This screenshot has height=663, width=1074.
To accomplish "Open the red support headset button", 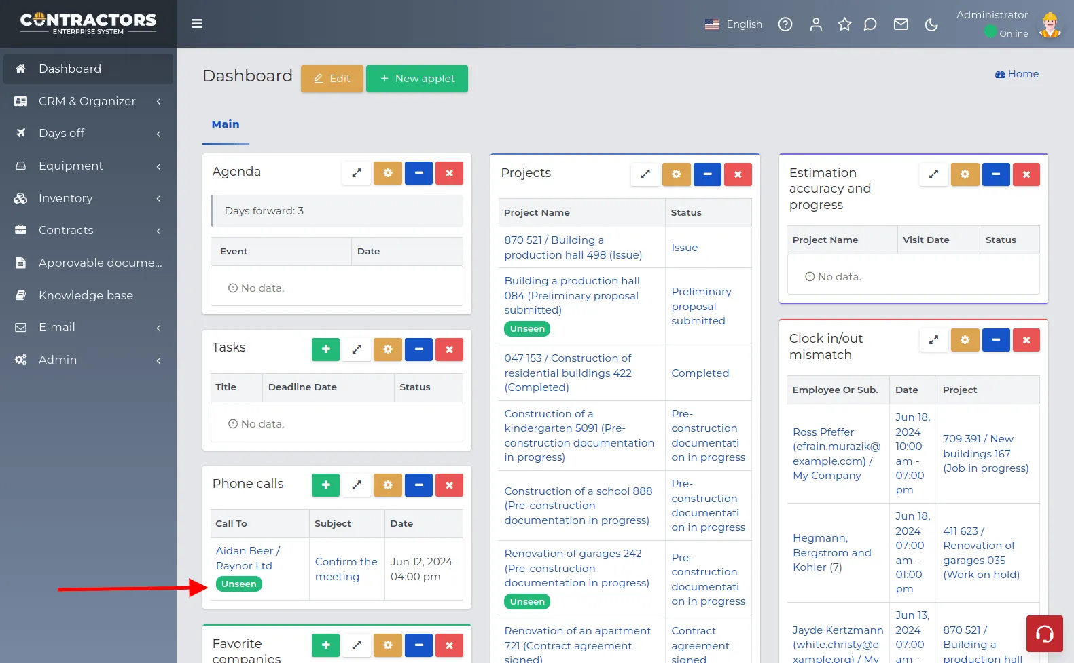I will click(1045, 634).
